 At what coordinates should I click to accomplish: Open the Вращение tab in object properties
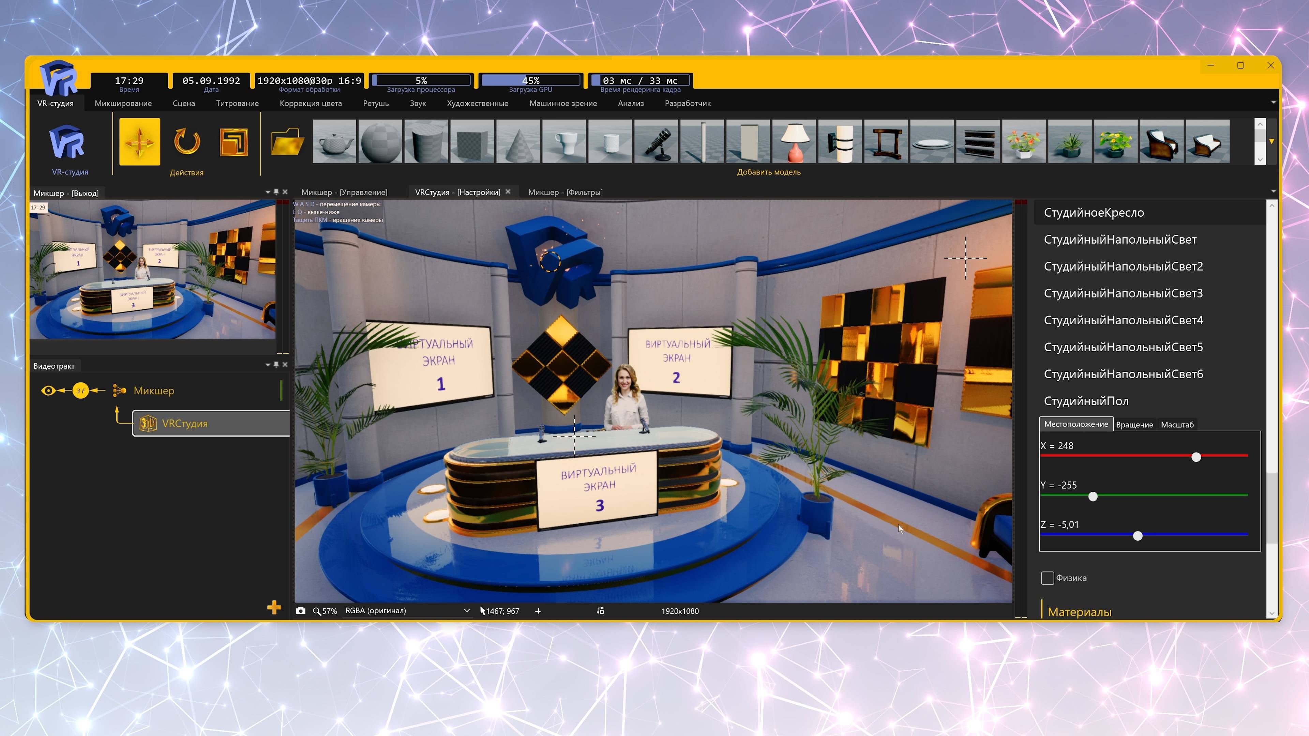(x=1135, y=424)
